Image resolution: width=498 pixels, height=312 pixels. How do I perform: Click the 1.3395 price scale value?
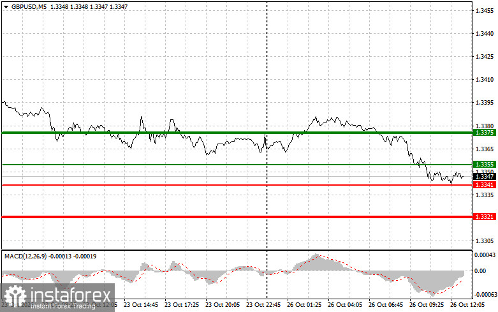(x=485, y=103)
